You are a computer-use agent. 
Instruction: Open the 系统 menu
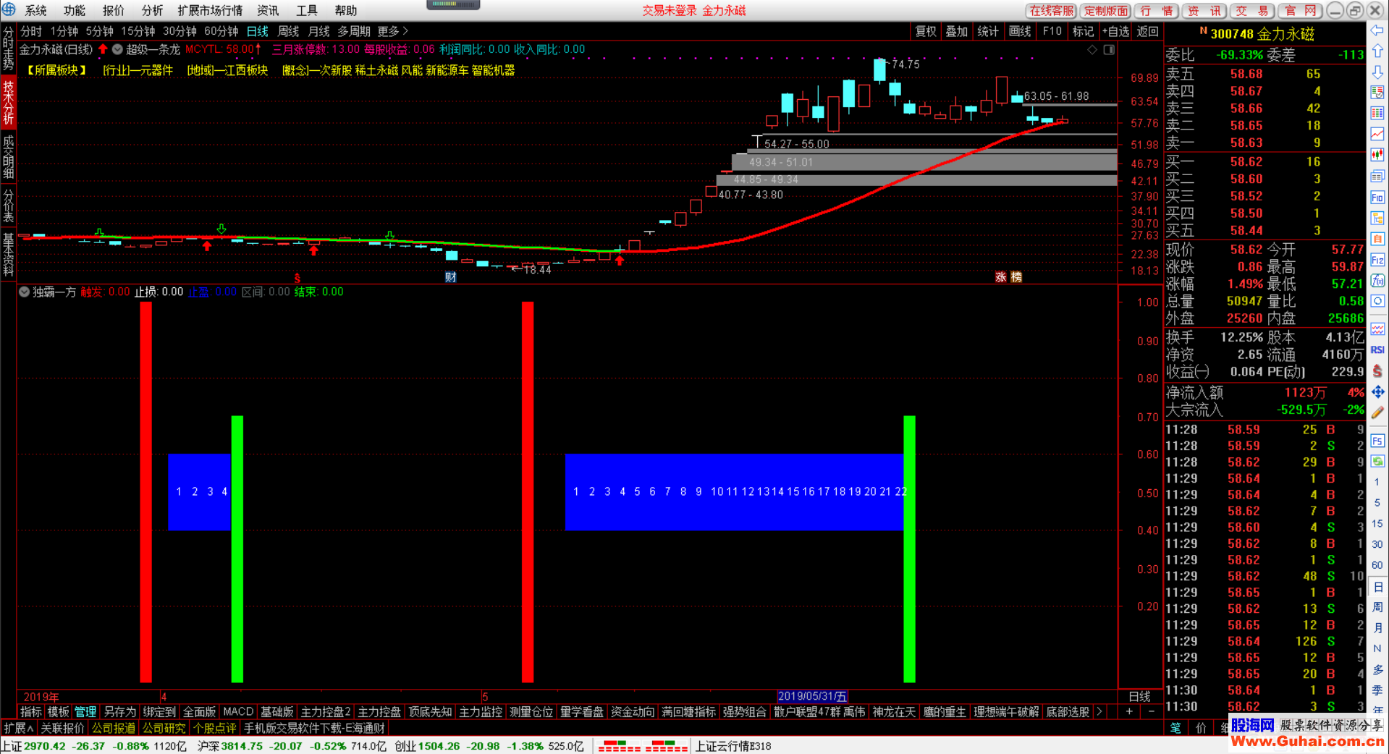(35, 10)
